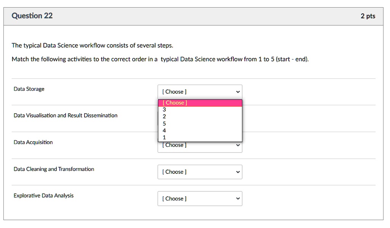The image size is (390, 228).
Task: Click the 2 pts label
Action: 368,16
